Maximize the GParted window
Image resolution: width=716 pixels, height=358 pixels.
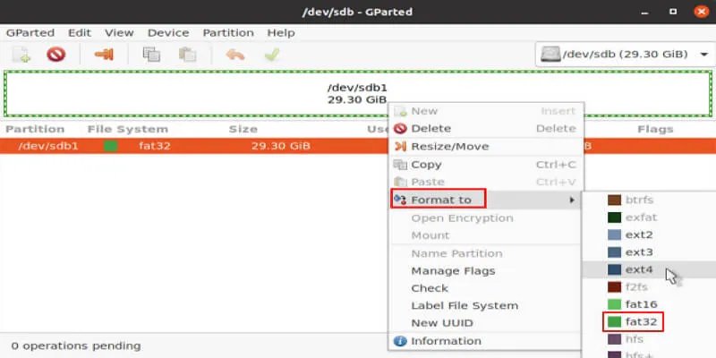pyautogui.click(x=673, y=12)
